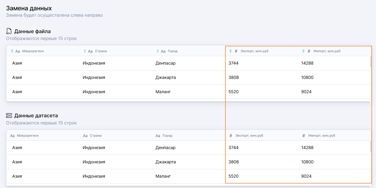Select the 5520 cell in file data table
This screenshot has width=376, height=188.
pyautogui.click(x=233, y=92)
